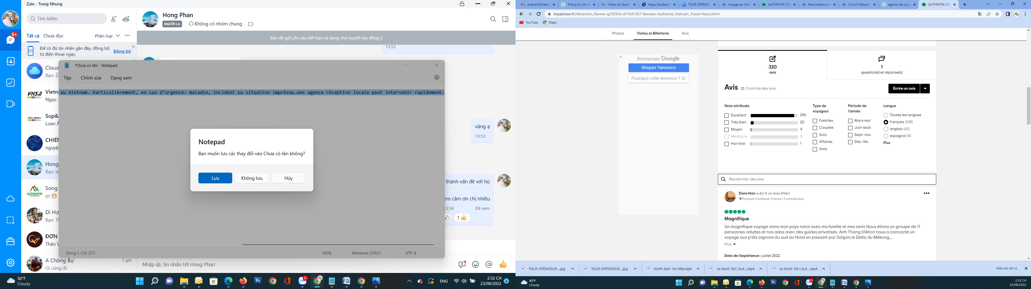Viewport: 1031px width, 289px height.
Task: Open Zalo video meeting sidebar icon
Action: coord(11,104)
